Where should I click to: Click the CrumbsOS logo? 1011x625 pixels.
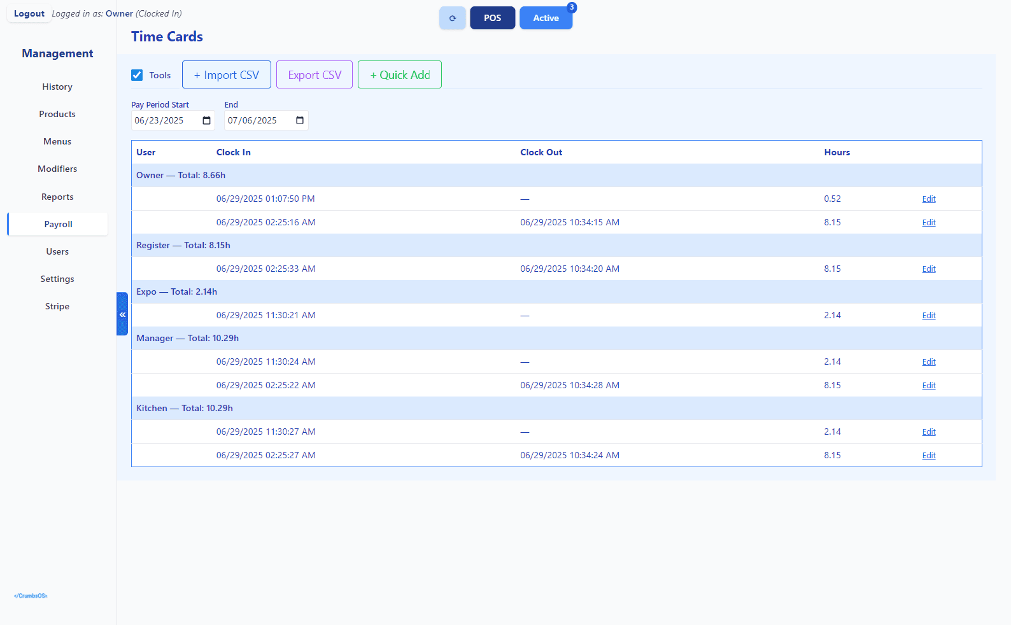31,596
